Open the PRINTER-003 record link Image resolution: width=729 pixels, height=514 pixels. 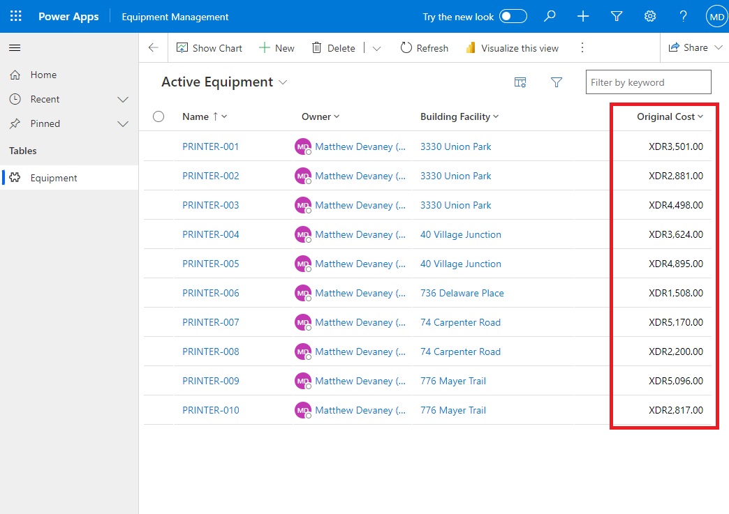210,205
